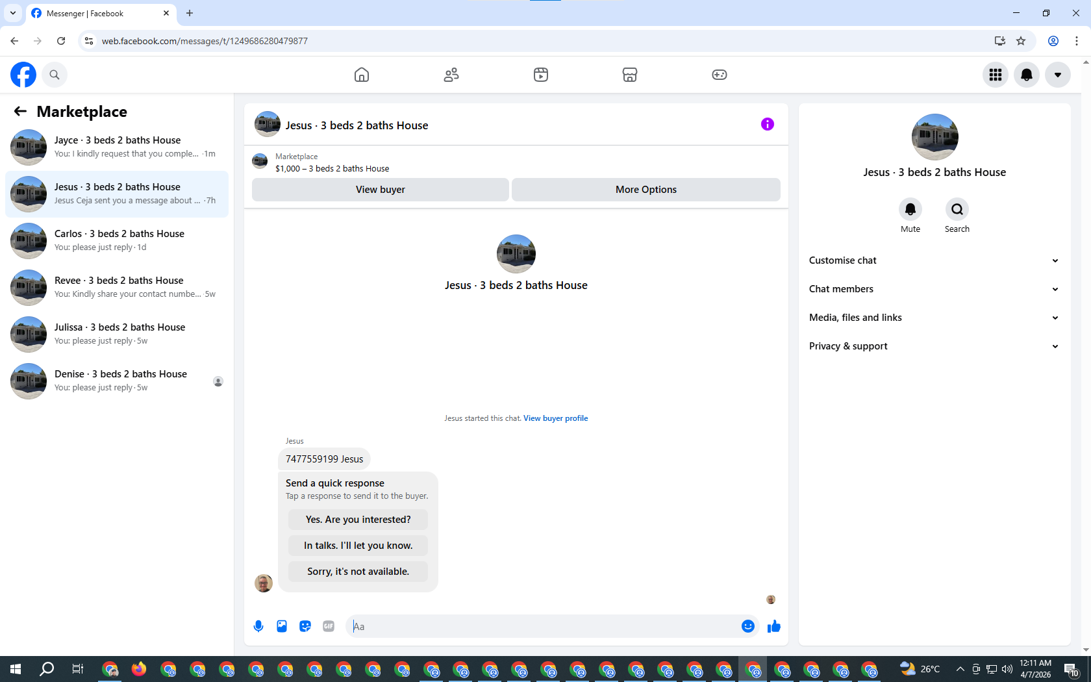Image resolution: width=1091 pixels, height=682 pixels.
Task: Click the Facebook logo icon
Action: 23,75
